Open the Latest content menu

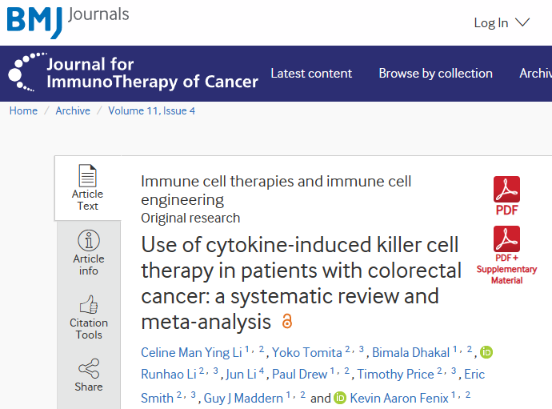pyautogui.click(x=311, y=74)
